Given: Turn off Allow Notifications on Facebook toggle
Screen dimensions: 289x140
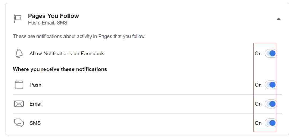Looking at the screenshot, I should [x=271, y=53].
